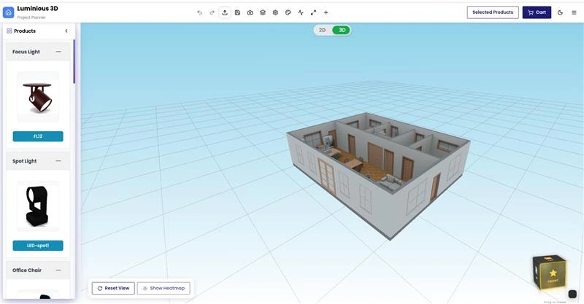The width and height of the screenshot is (584, 304).
Task: Click the upload icon in top toolbar
Action: pyautogui.click(x=225, y=12)
